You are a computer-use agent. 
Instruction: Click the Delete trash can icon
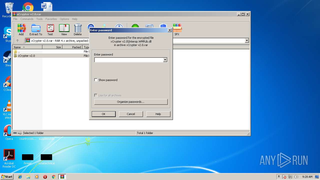(x=78, y=30)
